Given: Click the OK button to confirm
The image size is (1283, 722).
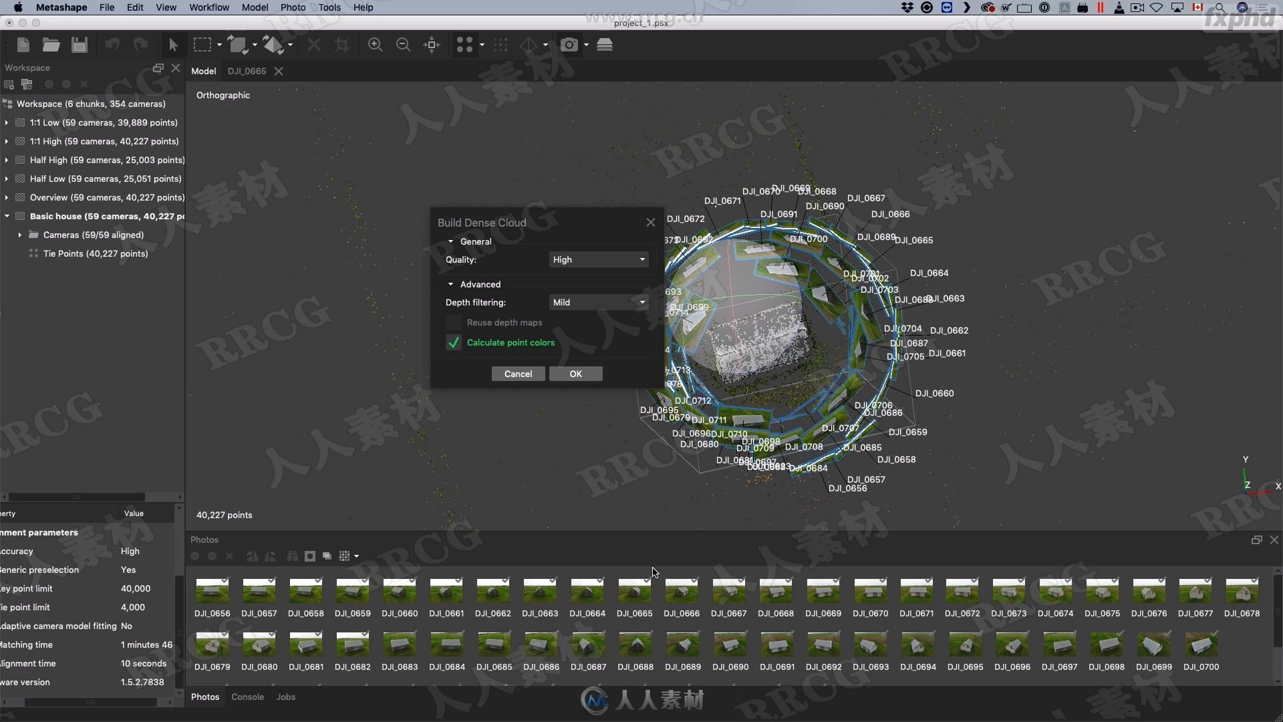Looking at the screenshot, I should [575, 373].
